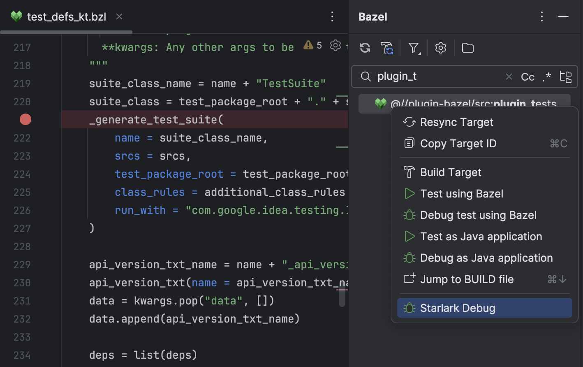Toggle tree view of search results
The image size is (583, 367).
point(566,77)
